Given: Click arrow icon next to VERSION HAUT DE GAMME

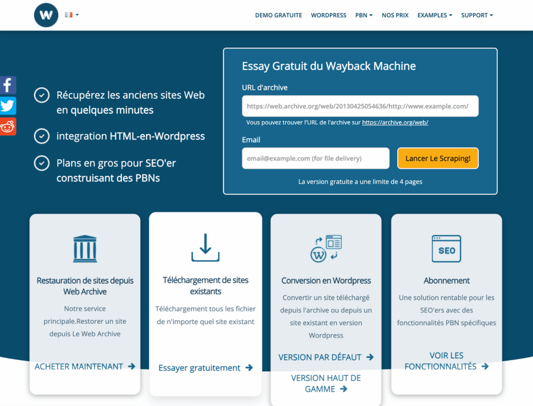Looking at the screenshot, I should (344, 389).
